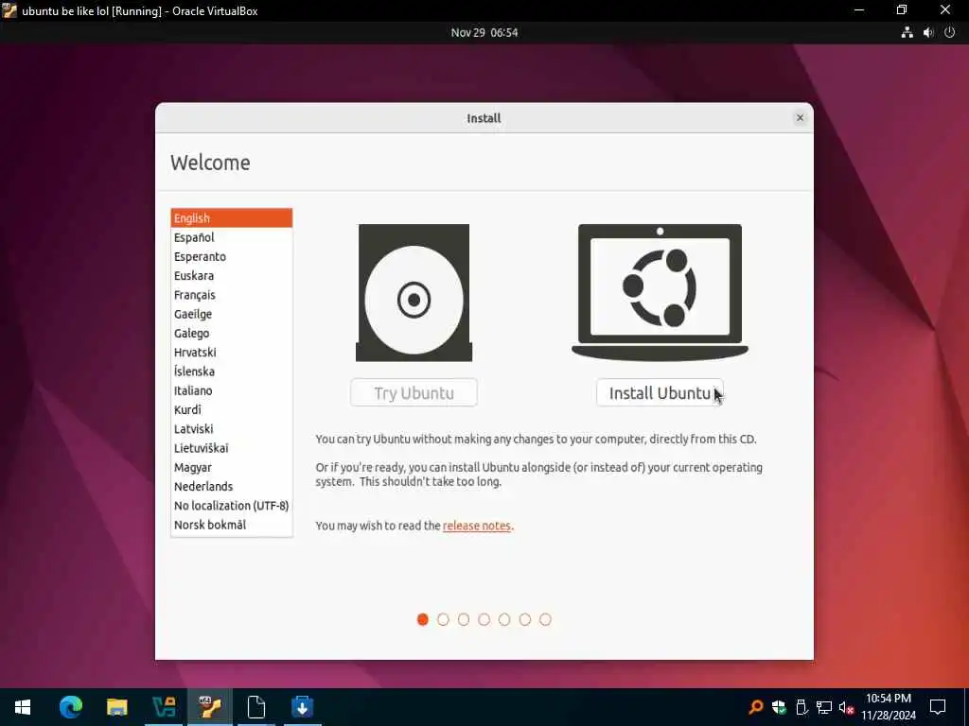
Task: Open the Windows clock 10:54 PM
Action: click(888, 707)
